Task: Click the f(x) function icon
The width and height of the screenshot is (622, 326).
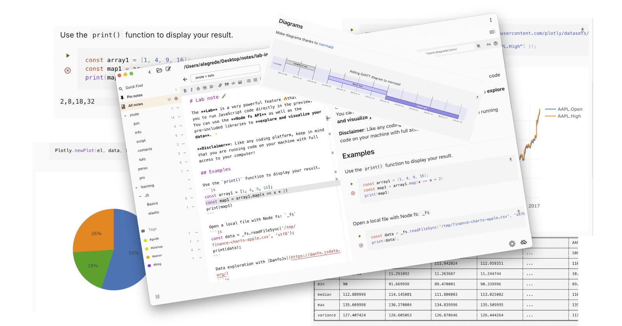Action: [489, 44]
